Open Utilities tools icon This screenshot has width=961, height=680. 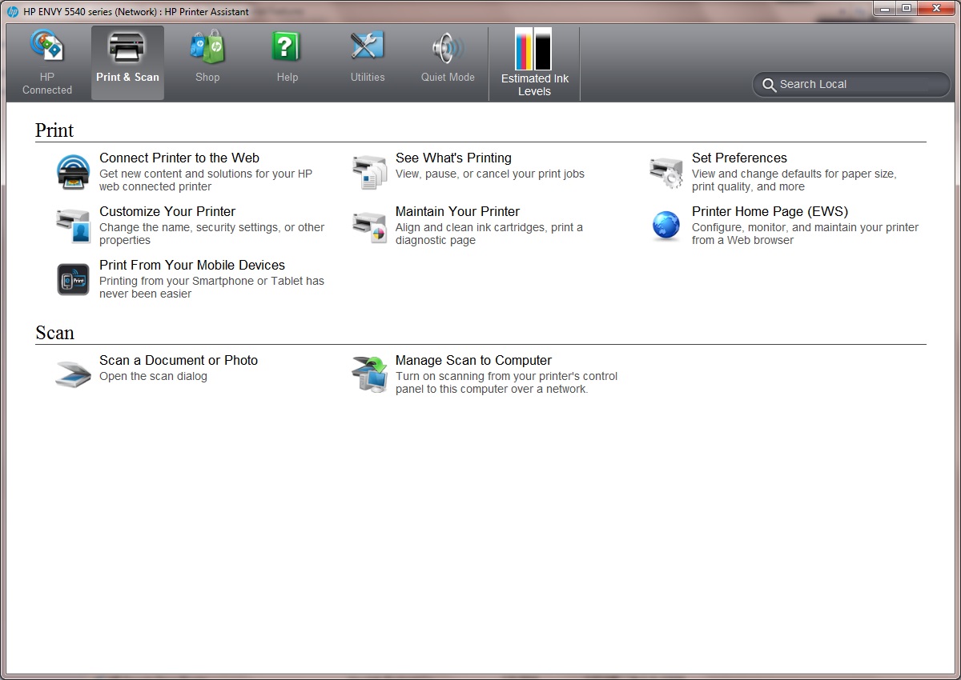(x=368, y=48)
